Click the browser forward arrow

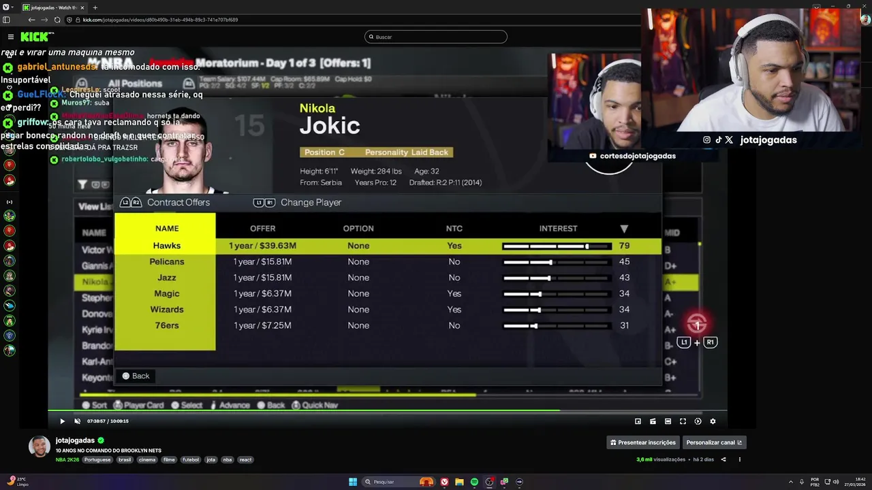click(x=44, y=20)
